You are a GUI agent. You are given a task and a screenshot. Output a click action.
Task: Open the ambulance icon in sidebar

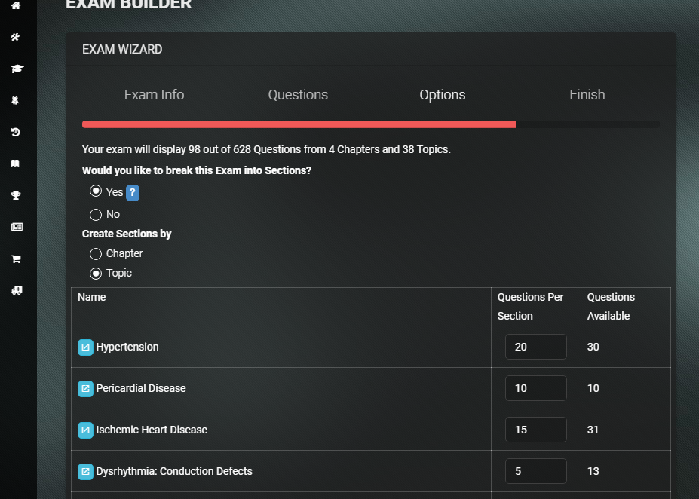tap(17, 290)
